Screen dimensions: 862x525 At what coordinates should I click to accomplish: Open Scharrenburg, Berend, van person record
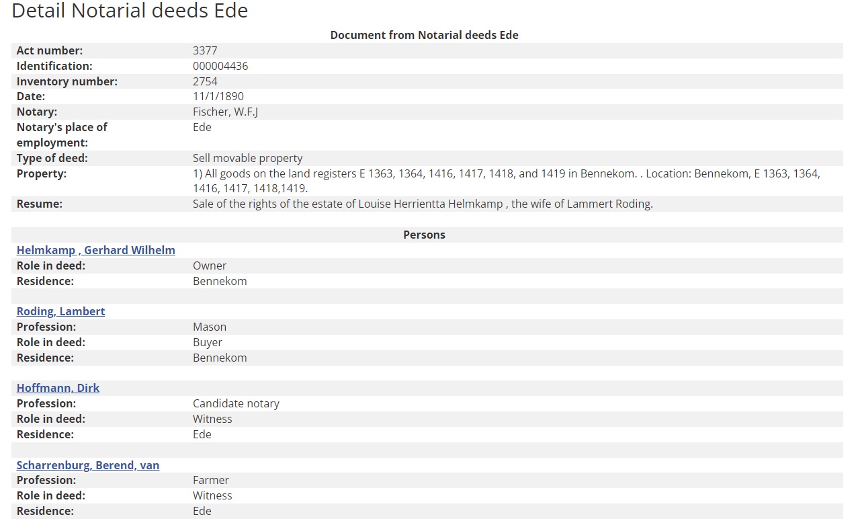point(88,465)
